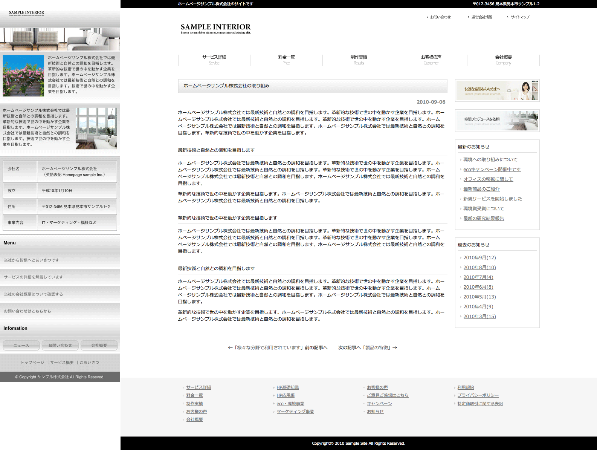Open the サービス詳細 navigation tab
Viewport: 597px width, 450px height.
click(214, 60)
